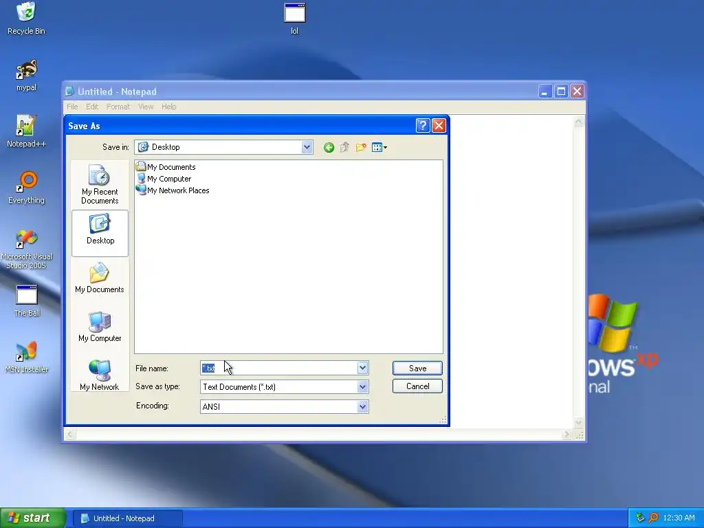Select the Notepad++ desktop shortcut
The width and height of the screenshot is (704, 528).
pos(26,131)
